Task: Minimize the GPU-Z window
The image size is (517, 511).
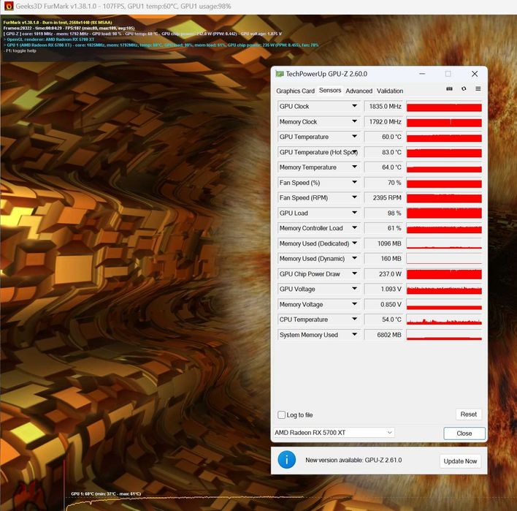Action: click(x=422, y=74)
